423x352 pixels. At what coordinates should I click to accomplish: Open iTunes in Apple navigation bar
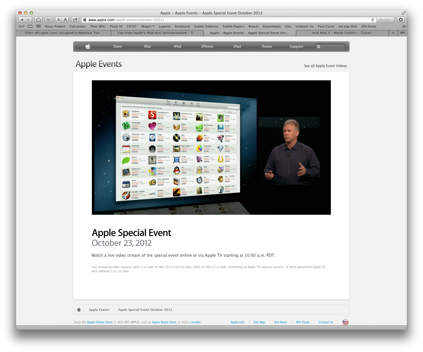(x=267, y=47)
